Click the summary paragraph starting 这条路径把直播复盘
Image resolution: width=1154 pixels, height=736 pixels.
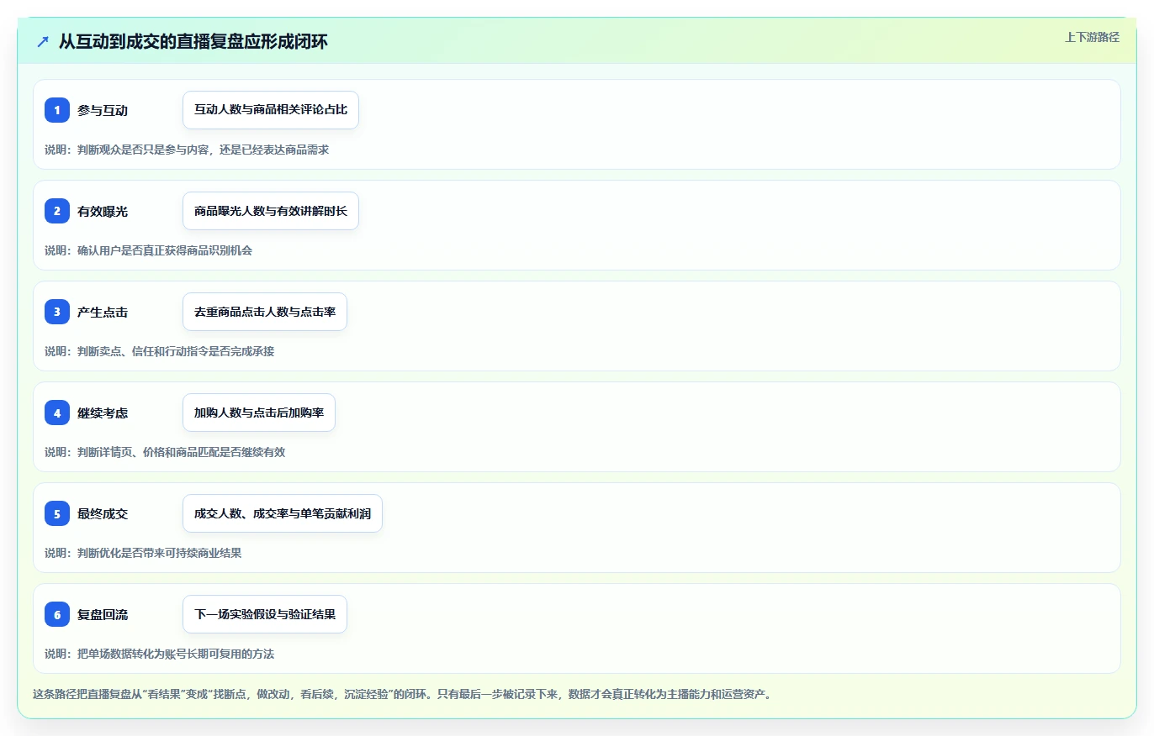(402, 694)
